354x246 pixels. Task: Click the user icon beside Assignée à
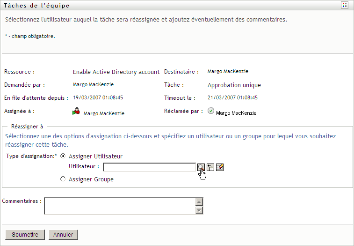click(76, 112)
